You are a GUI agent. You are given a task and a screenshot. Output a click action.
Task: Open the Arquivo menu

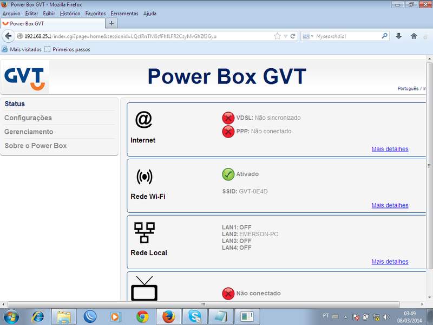tap(11, 13)
